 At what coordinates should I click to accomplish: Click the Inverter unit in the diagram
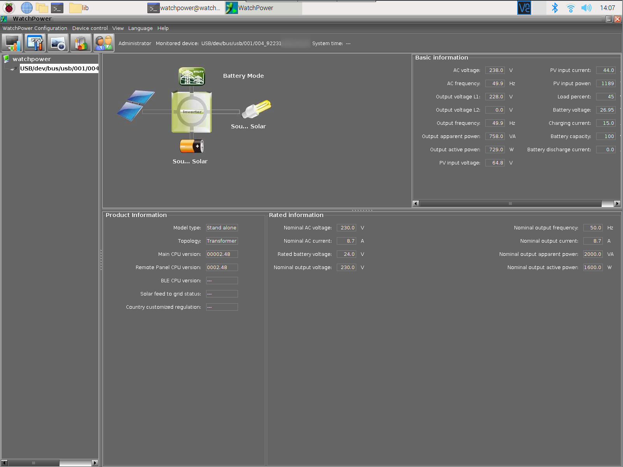point(192,112)
